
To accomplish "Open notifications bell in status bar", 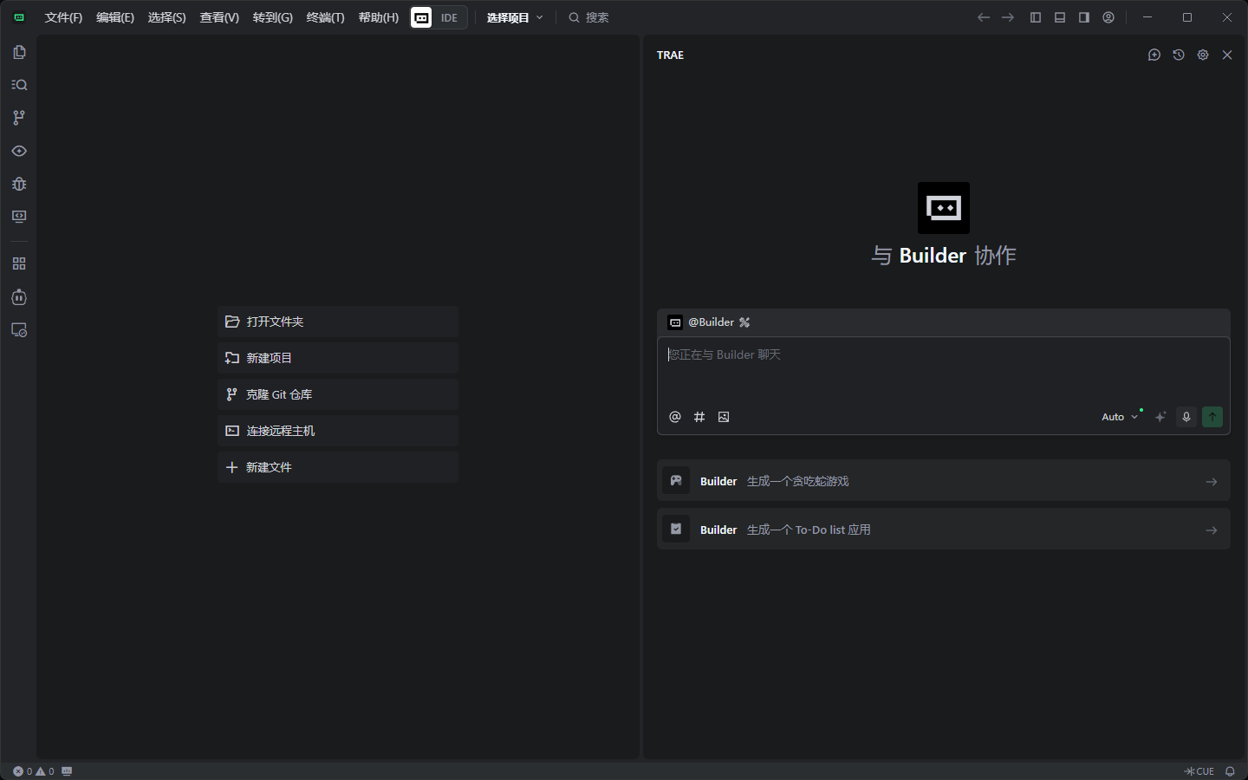I will point(1230,771).
